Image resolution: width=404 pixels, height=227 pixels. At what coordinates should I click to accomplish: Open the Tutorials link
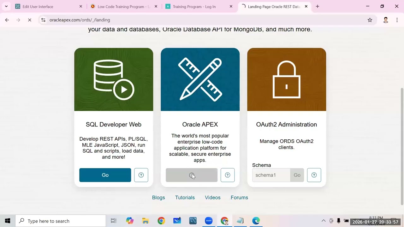coord(185,197)
